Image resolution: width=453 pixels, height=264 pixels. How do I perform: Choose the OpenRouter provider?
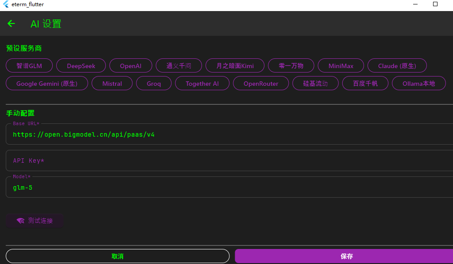[261, 83]
